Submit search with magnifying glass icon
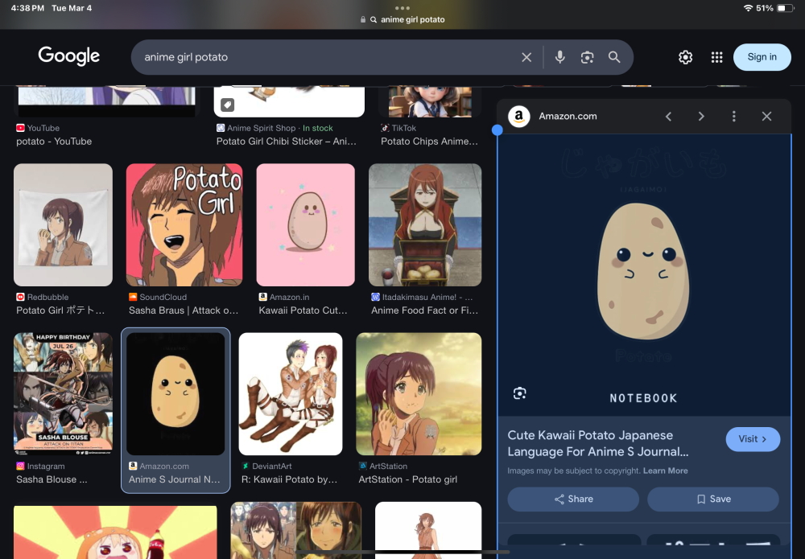 [614, 57]
